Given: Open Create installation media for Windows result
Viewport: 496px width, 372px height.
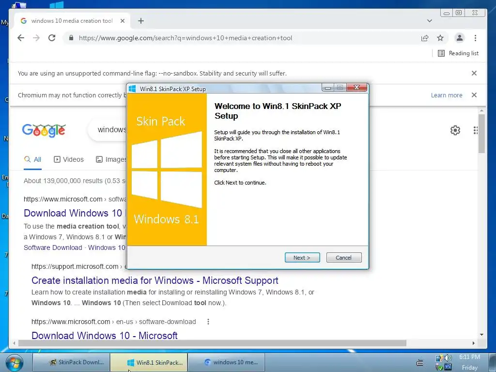Looking at the screenshot, I should tap(155, 280).
